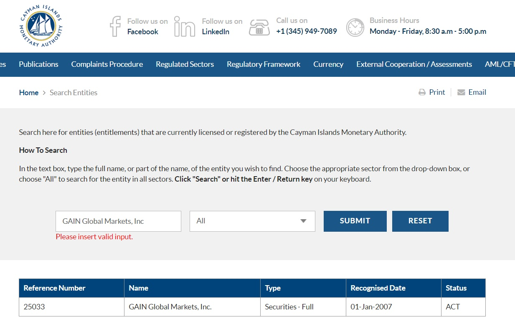Viewport: 515px width, 334px height.
Task: Click the Recognised Date column header
Action: (x=393, y=288)
